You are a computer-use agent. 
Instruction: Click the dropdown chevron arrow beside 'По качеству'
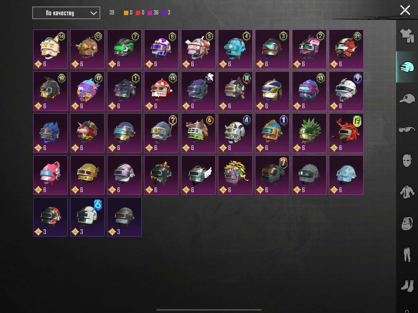93,13
